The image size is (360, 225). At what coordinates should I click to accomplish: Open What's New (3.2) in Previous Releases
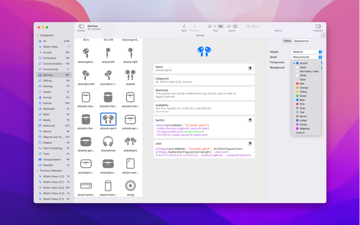tap(54, 176)
